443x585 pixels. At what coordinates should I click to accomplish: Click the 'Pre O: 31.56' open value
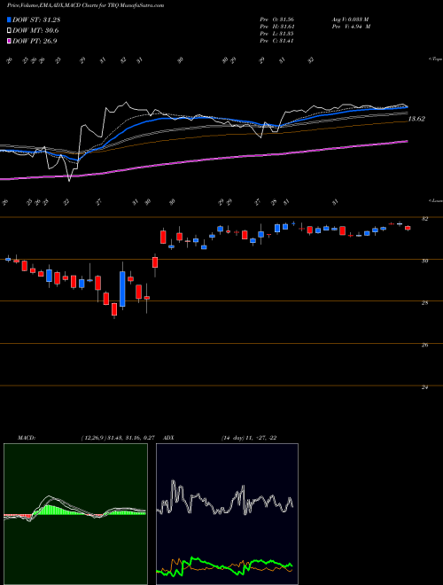pyautogui.click(x=277, y=19)
